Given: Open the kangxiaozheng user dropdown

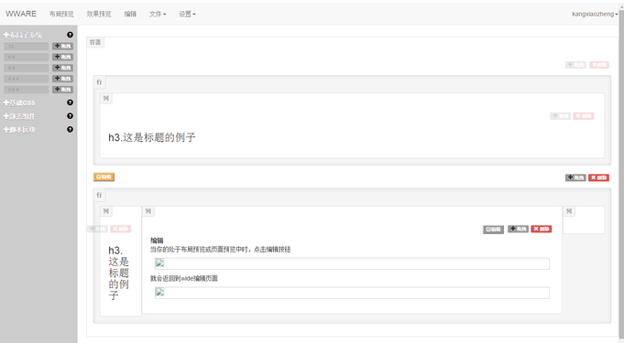Looking at the screenshot, I should (x=595, y=14).
